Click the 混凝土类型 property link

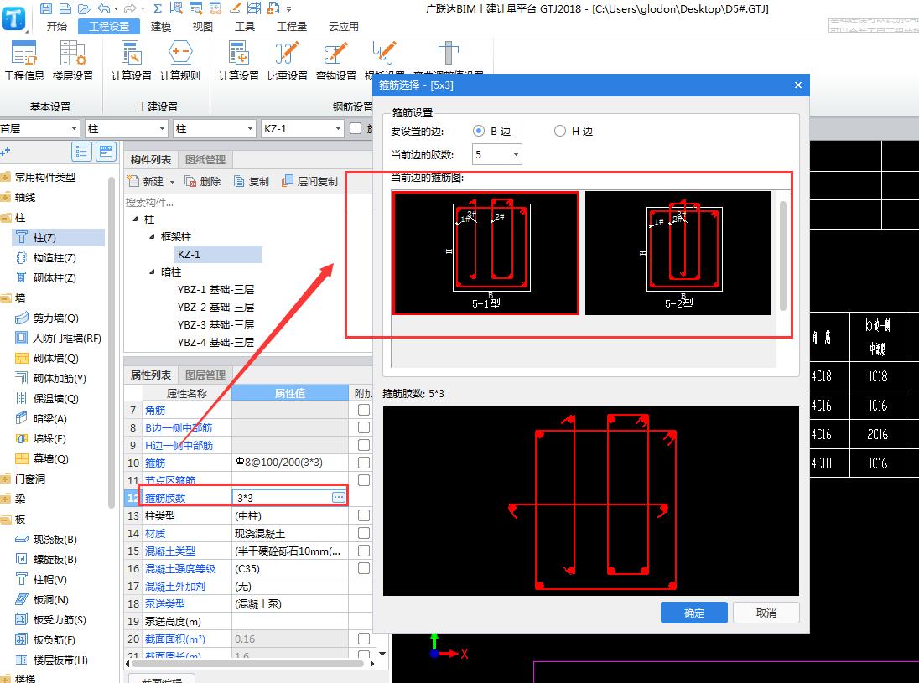(x=170, y=551)
